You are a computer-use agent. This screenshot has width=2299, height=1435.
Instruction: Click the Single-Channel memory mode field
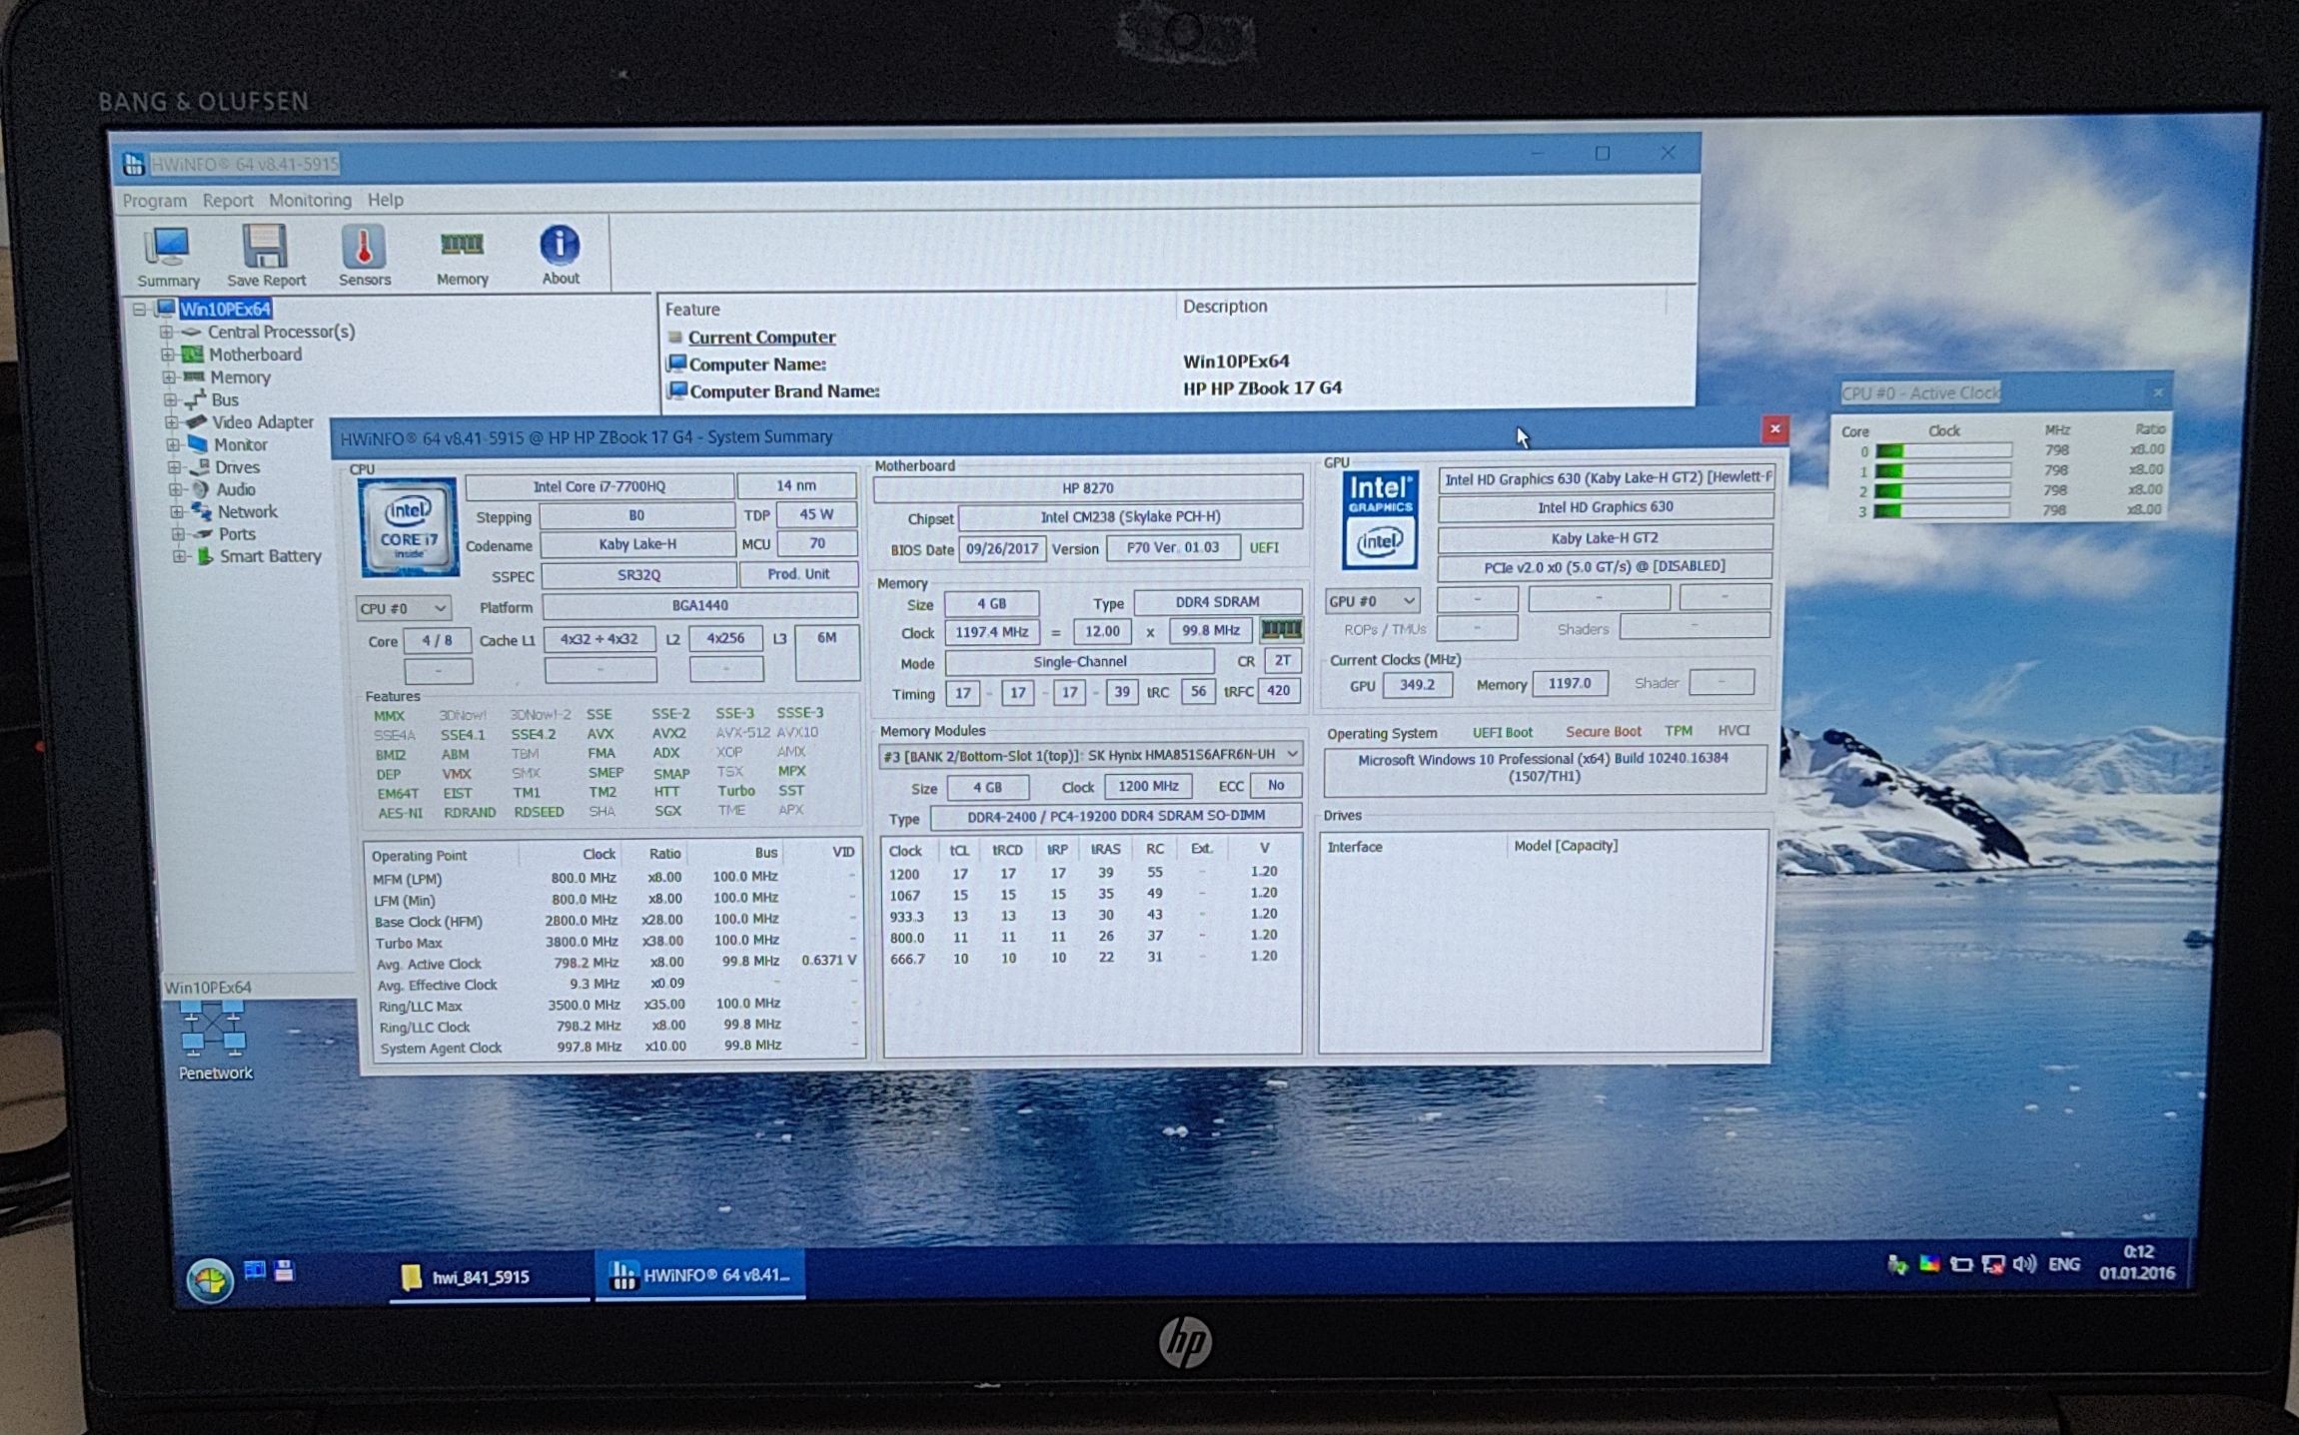(1079, 662)
